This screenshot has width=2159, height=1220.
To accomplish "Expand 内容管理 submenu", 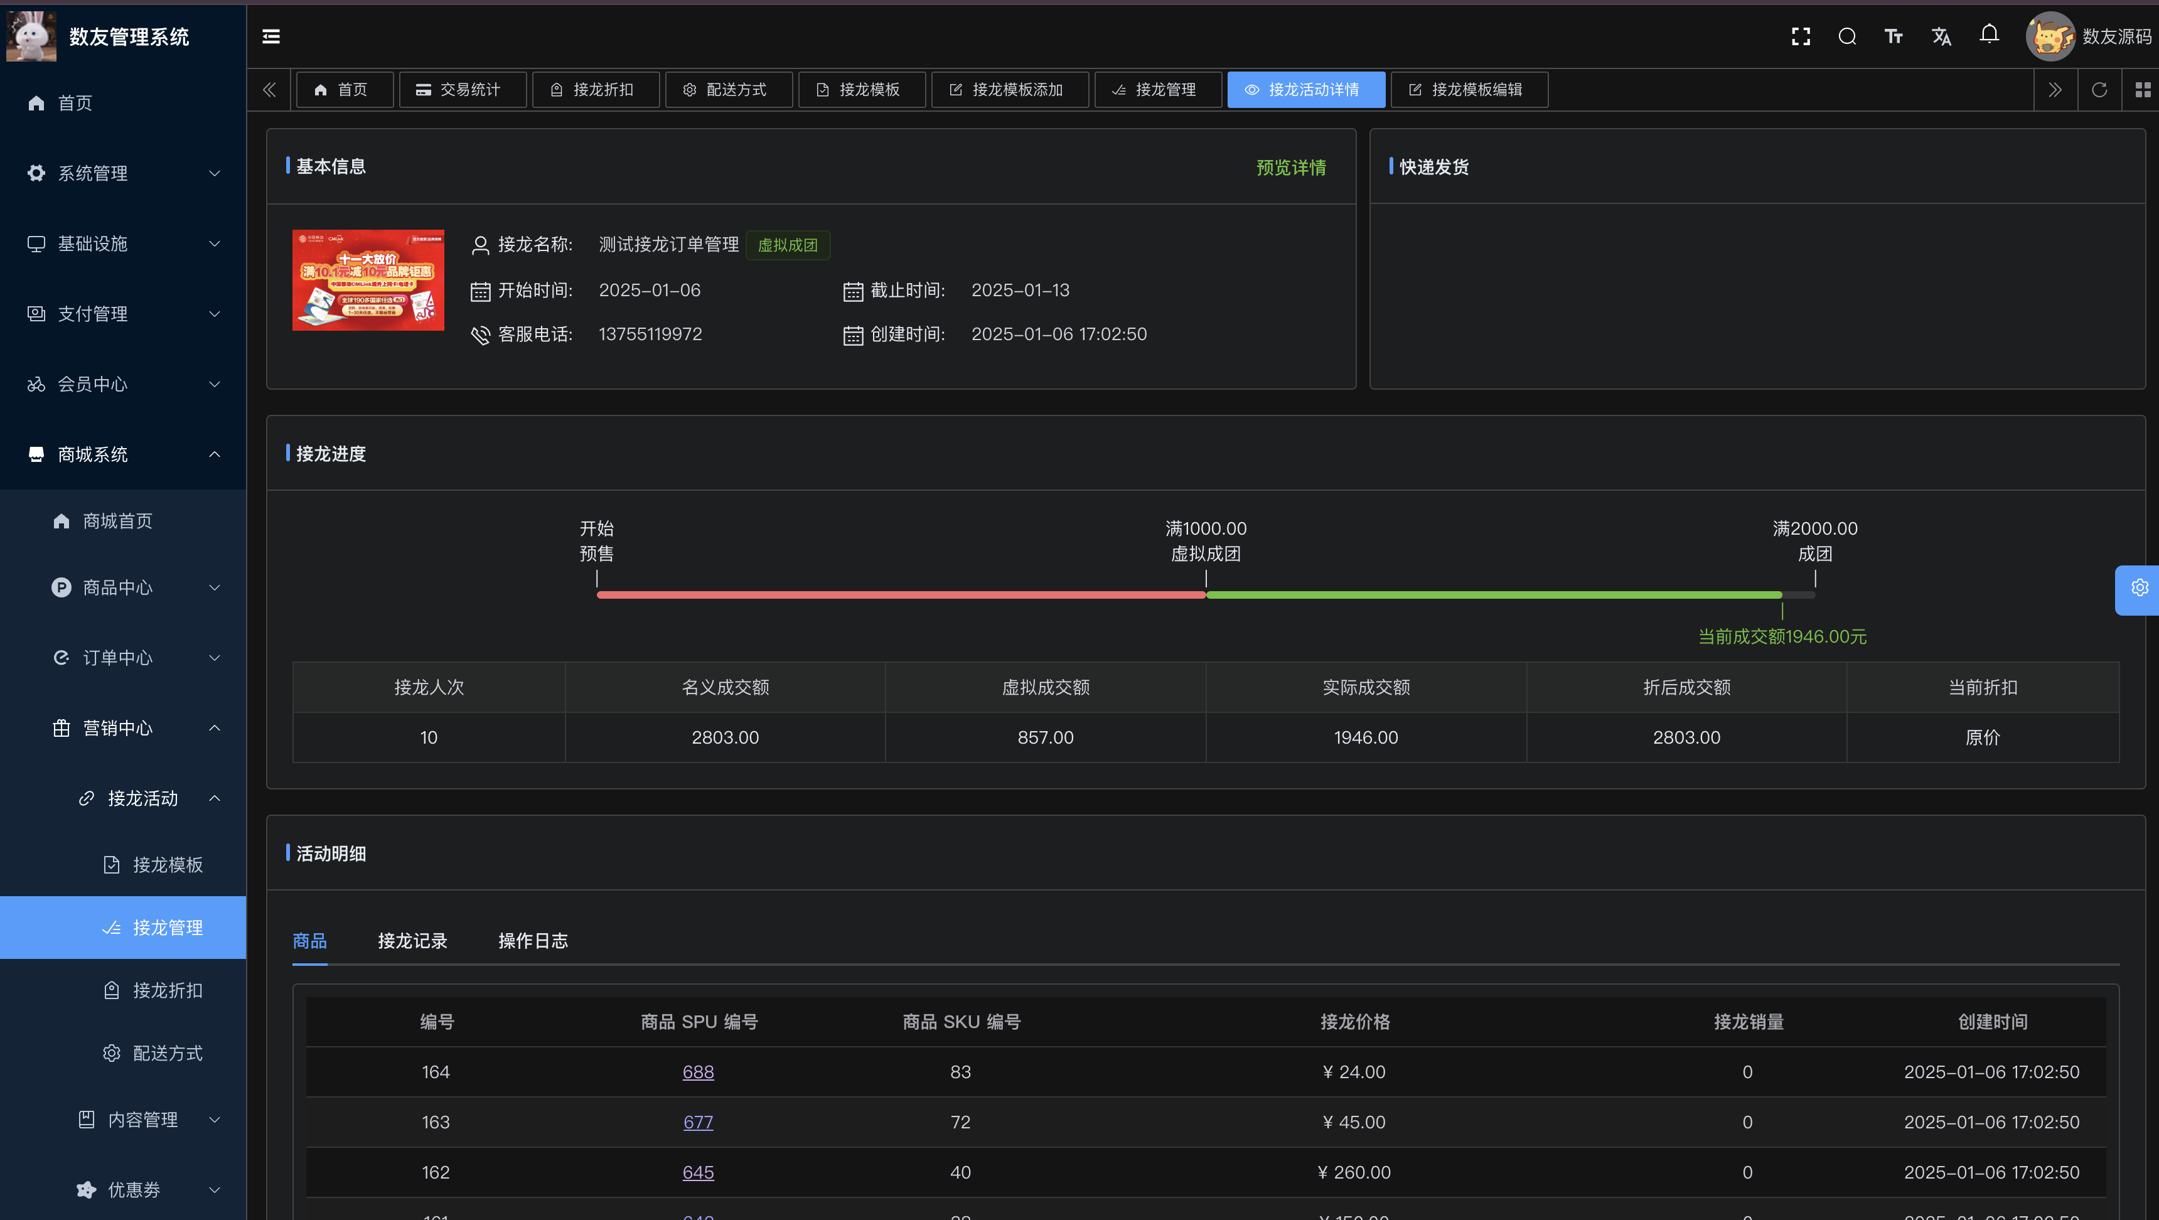I will point(123,1120).
